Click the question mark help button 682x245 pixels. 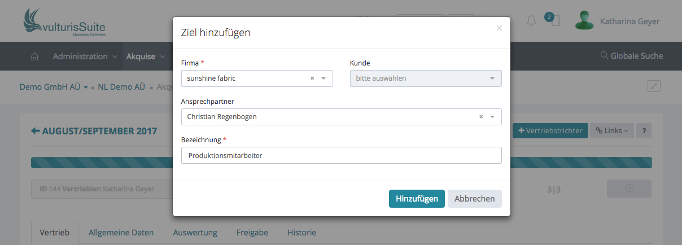[x=644, y=131]
